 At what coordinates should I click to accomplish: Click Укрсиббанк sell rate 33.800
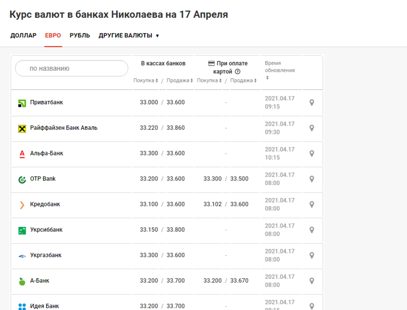point(176,230)
